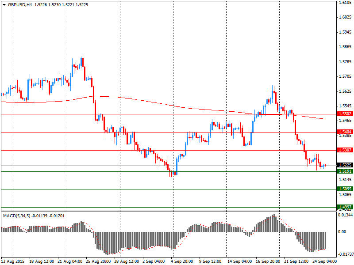Image resolution: width=354 pixels, height=265 pixels.
Task: Select the 1.5191 green support label
Action: tap(345, 171)
